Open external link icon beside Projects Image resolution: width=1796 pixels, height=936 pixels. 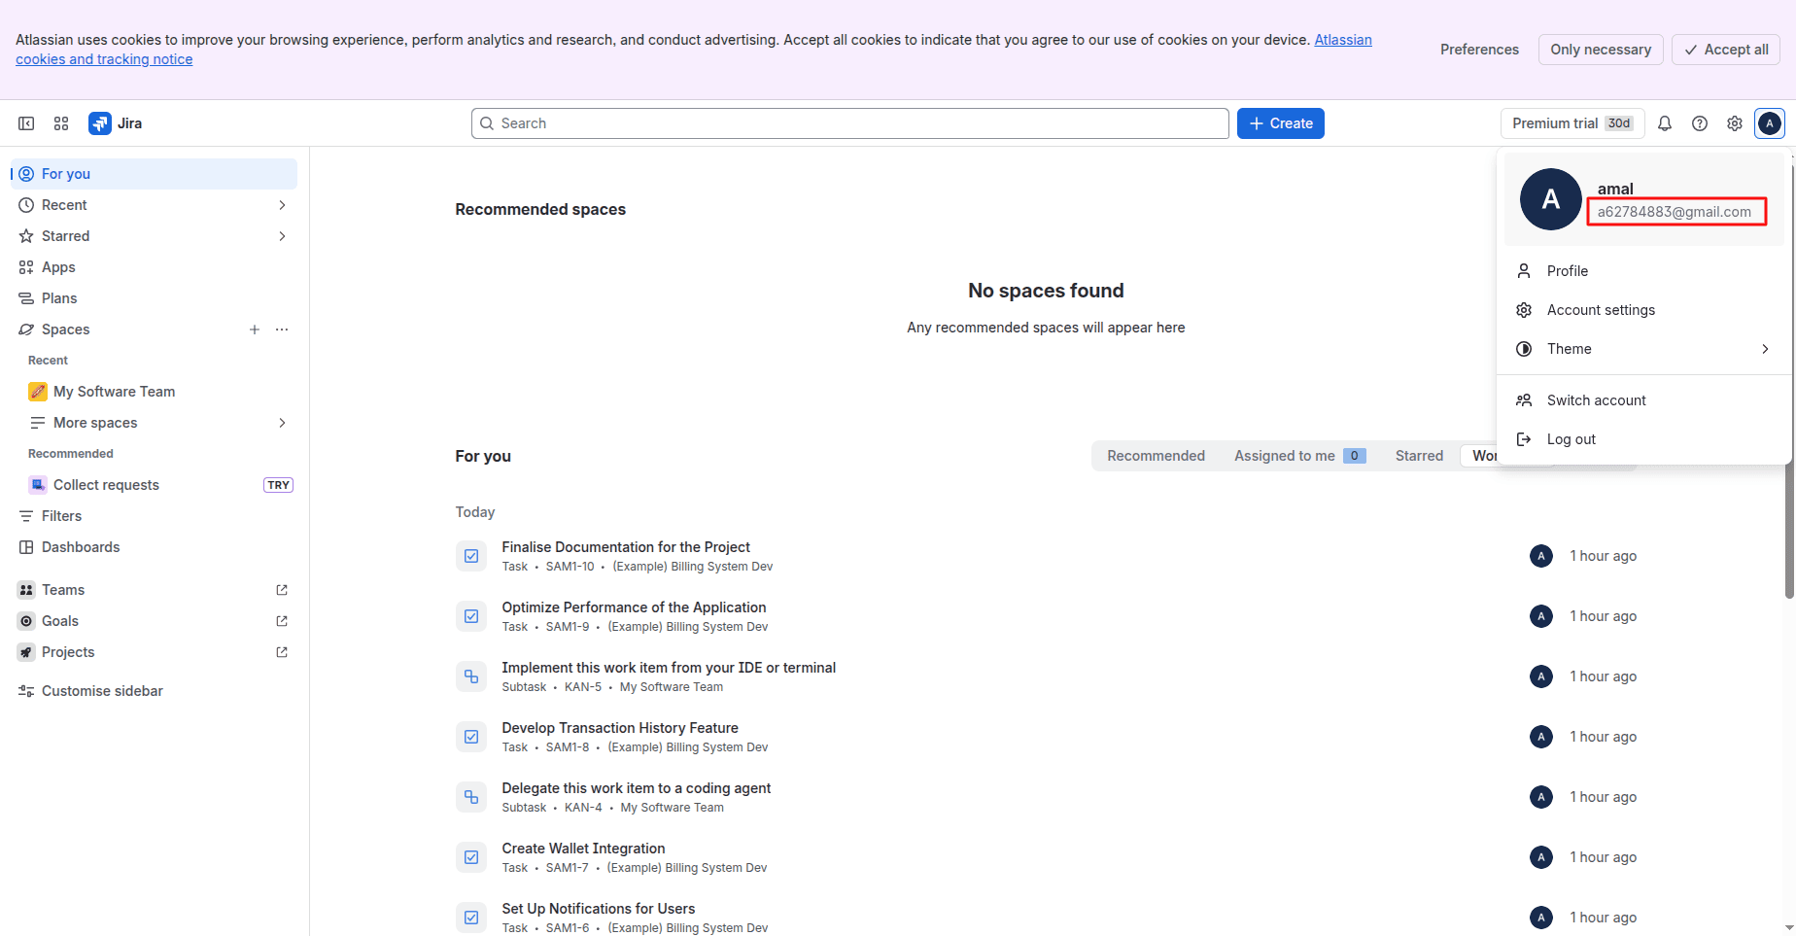(282, 652)
